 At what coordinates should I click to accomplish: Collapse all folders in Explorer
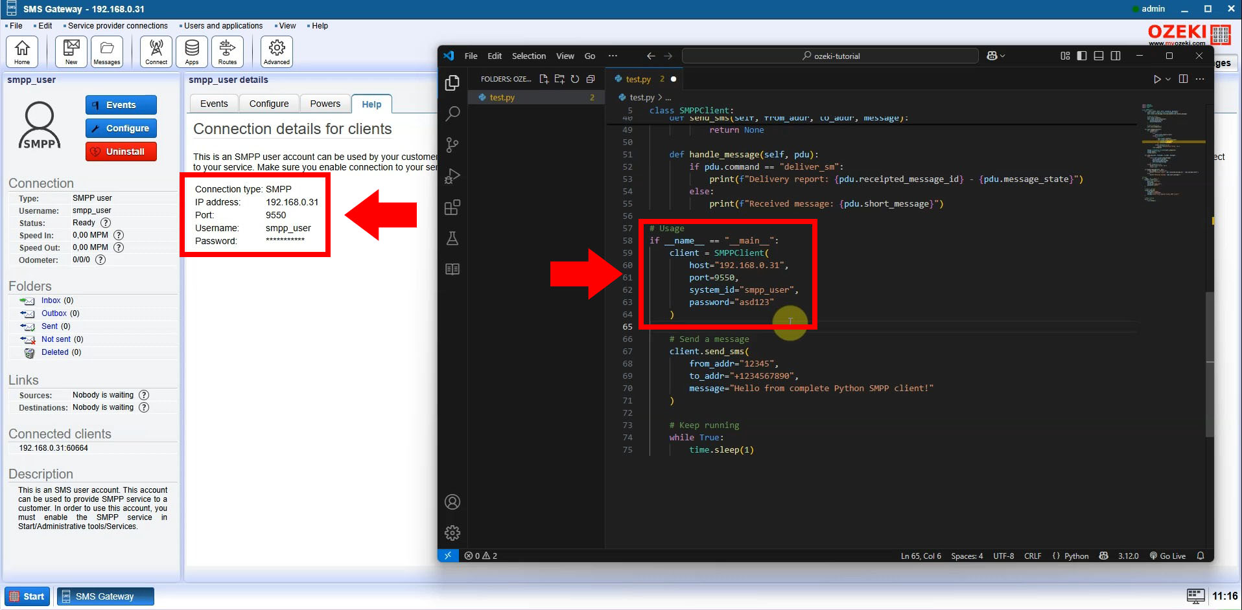(591, 79)
